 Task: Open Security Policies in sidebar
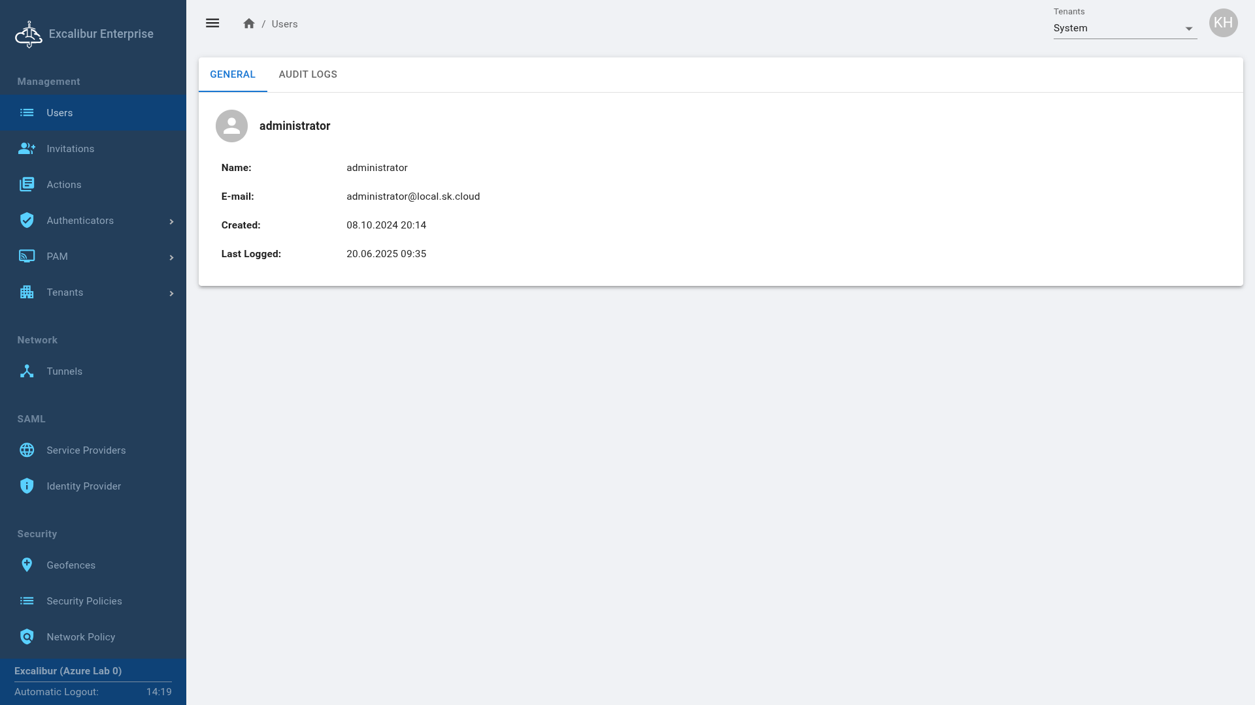tap(84, 601)
